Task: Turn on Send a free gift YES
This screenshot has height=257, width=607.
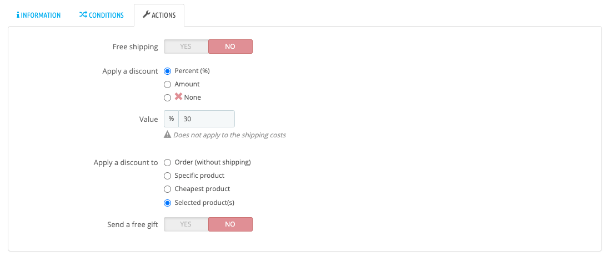Action: click(186, 224)
